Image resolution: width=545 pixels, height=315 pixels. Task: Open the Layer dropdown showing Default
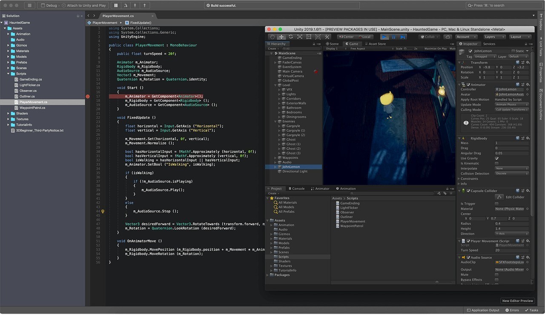[518, 57]
